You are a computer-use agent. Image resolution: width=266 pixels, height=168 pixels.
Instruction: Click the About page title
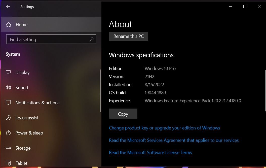tap(121, 24)
